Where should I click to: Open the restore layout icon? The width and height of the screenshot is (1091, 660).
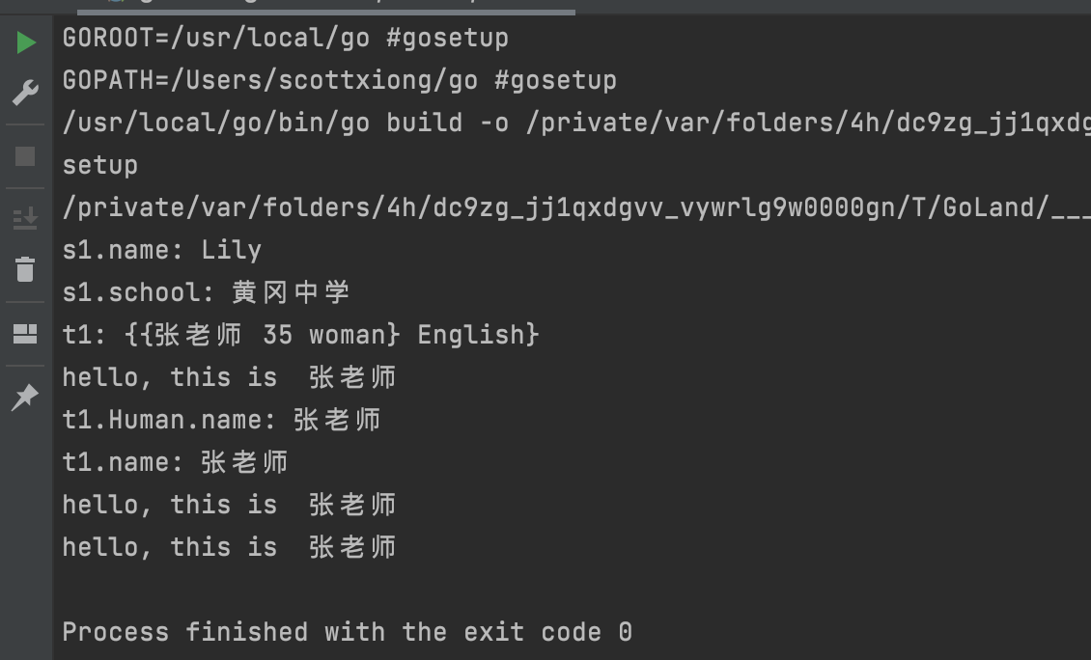pos(25,334)
